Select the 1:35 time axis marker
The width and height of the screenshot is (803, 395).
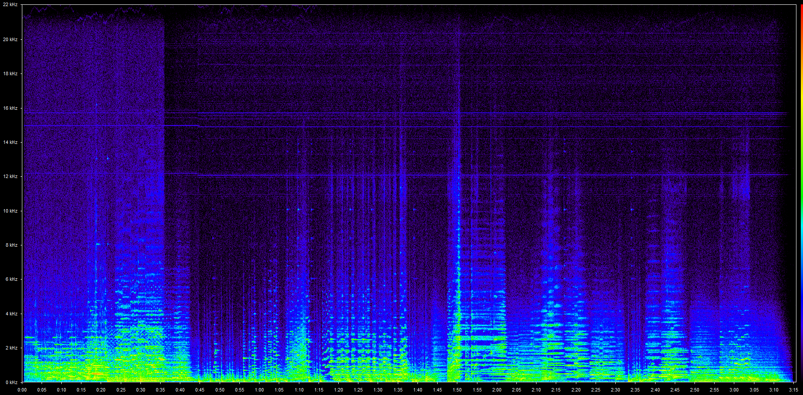point(398,390)
